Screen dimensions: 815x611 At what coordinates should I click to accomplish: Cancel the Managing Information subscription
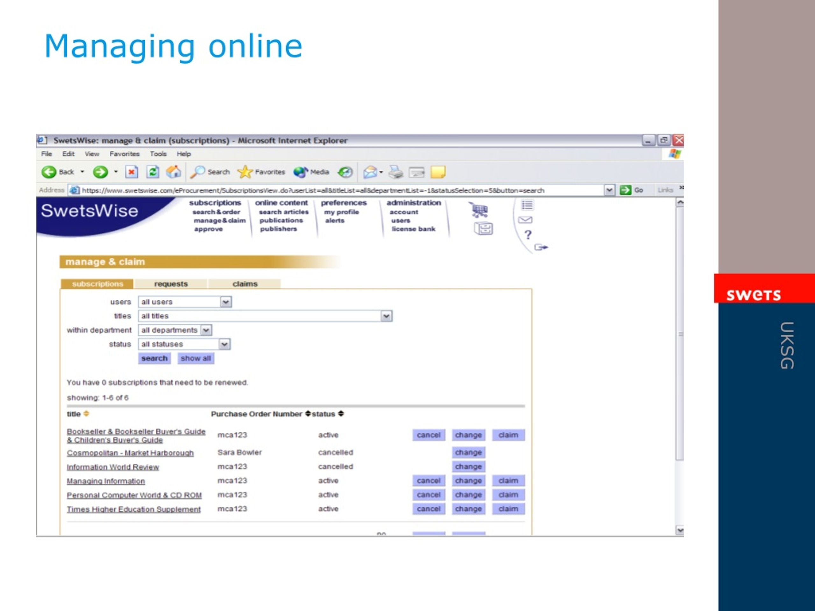tap(429, 481)
